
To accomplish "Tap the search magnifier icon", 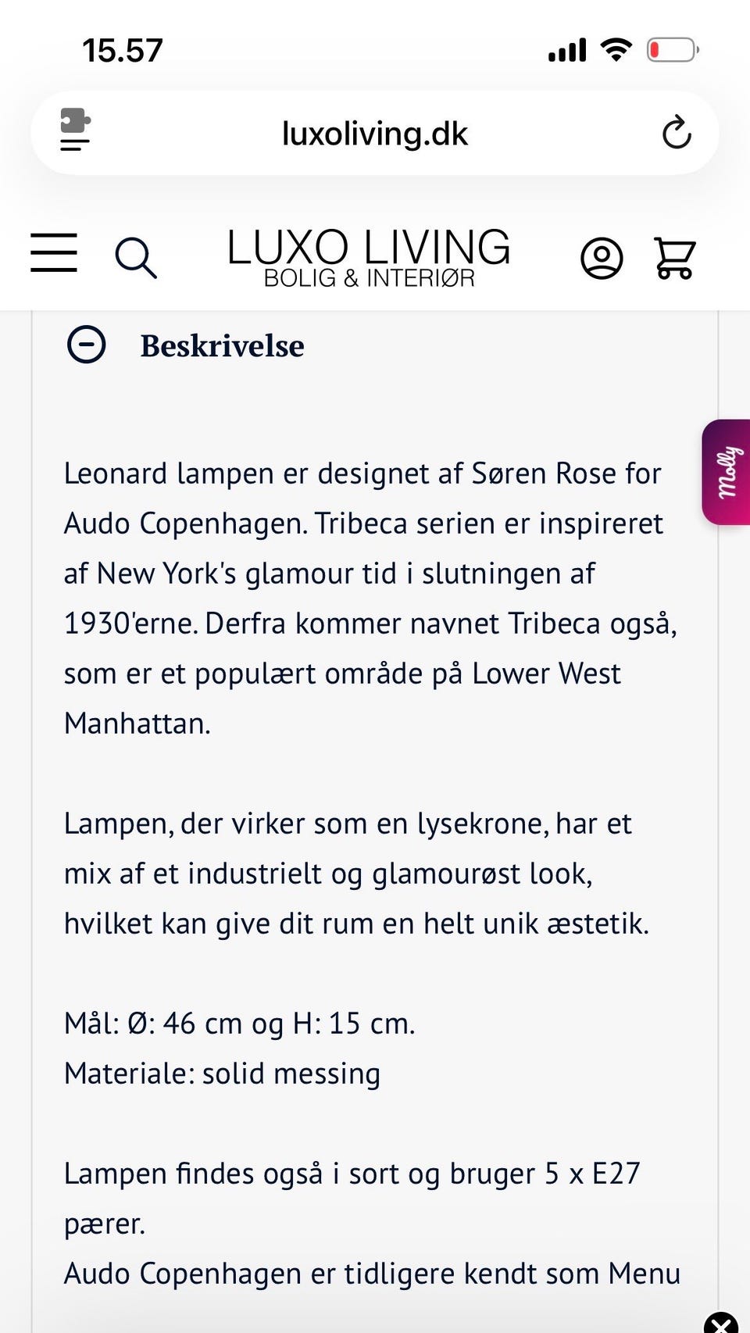I will (x=136, y=257).
